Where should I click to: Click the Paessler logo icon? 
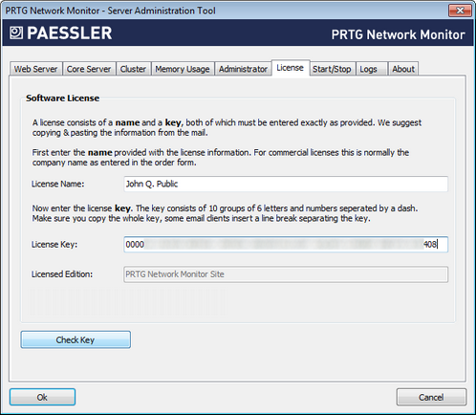coord(16,33)
